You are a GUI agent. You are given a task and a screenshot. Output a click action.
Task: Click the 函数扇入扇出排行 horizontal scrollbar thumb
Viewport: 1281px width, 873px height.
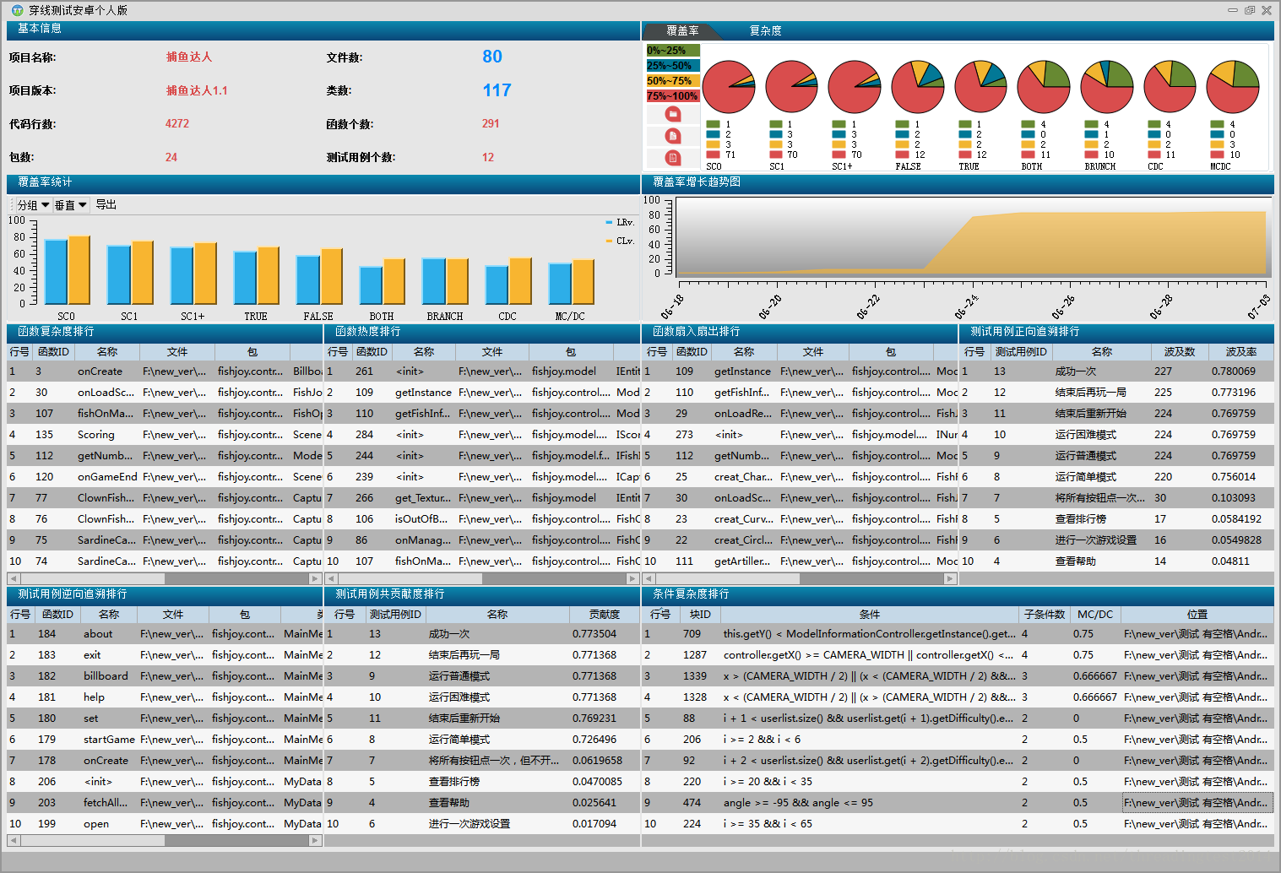(728, 579)
